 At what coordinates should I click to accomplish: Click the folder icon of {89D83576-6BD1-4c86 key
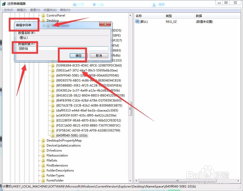pyautogui.click(x=53, y=80)
